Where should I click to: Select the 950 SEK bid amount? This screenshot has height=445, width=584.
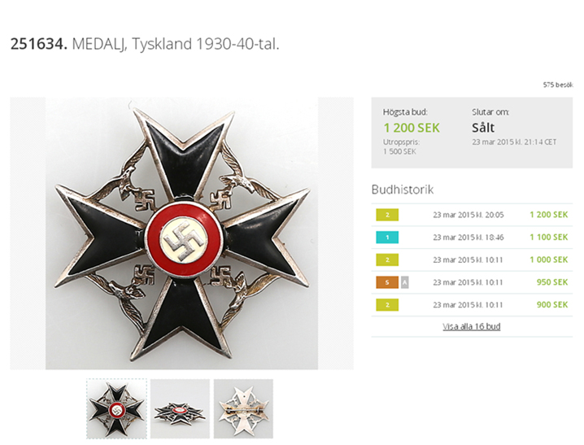click(x=552, y=282)
